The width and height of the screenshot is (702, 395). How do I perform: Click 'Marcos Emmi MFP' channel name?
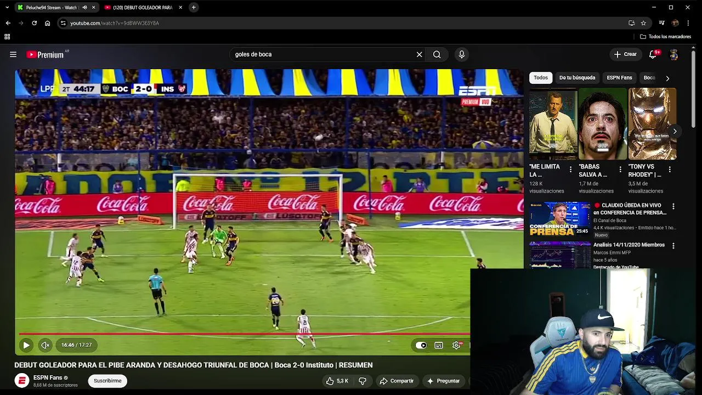pyautogui.click(x=612, y=253)
